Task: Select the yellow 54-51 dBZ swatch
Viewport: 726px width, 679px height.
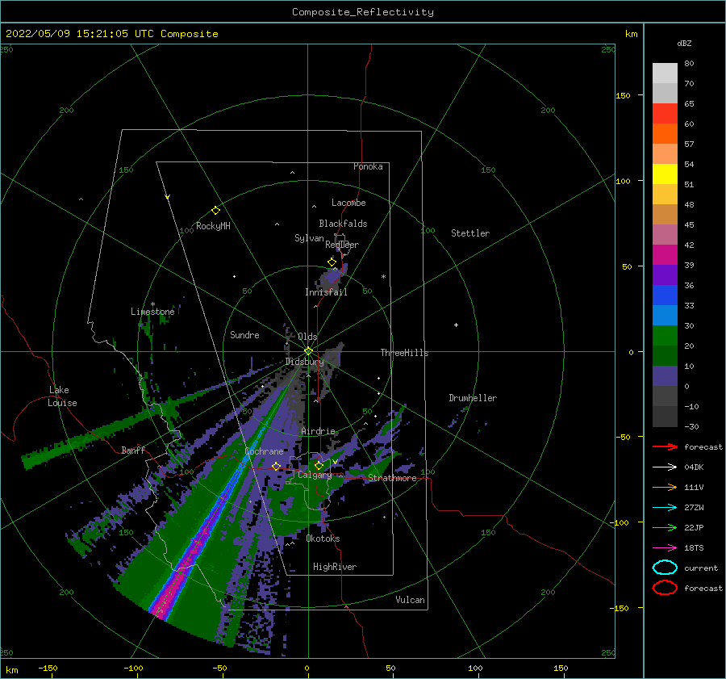Action: click(665, 174)
